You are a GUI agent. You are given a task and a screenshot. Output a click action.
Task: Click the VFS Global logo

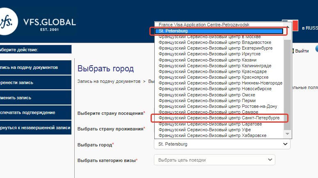(x=38, y=22)
